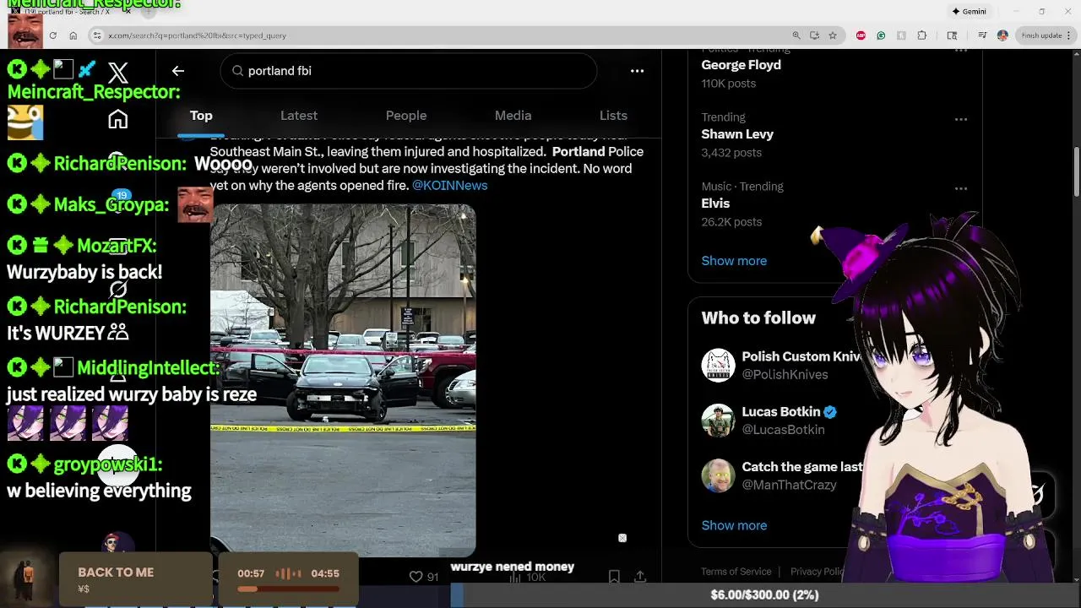
Task: Open the Home icon in X sidebar
Action: 118,119
